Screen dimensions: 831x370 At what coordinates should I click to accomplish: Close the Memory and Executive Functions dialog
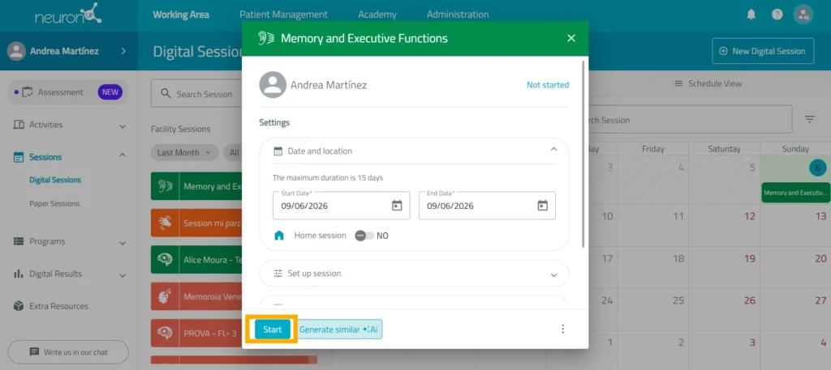pos(571,38)
